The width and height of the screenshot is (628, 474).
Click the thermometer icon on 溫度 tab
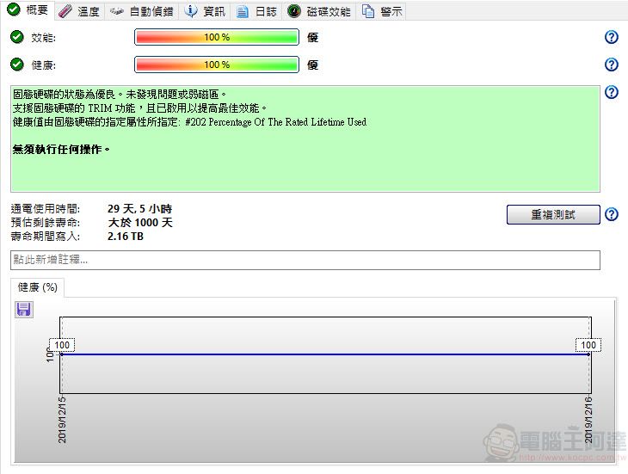pyautogui.click(x=65, y=11)
